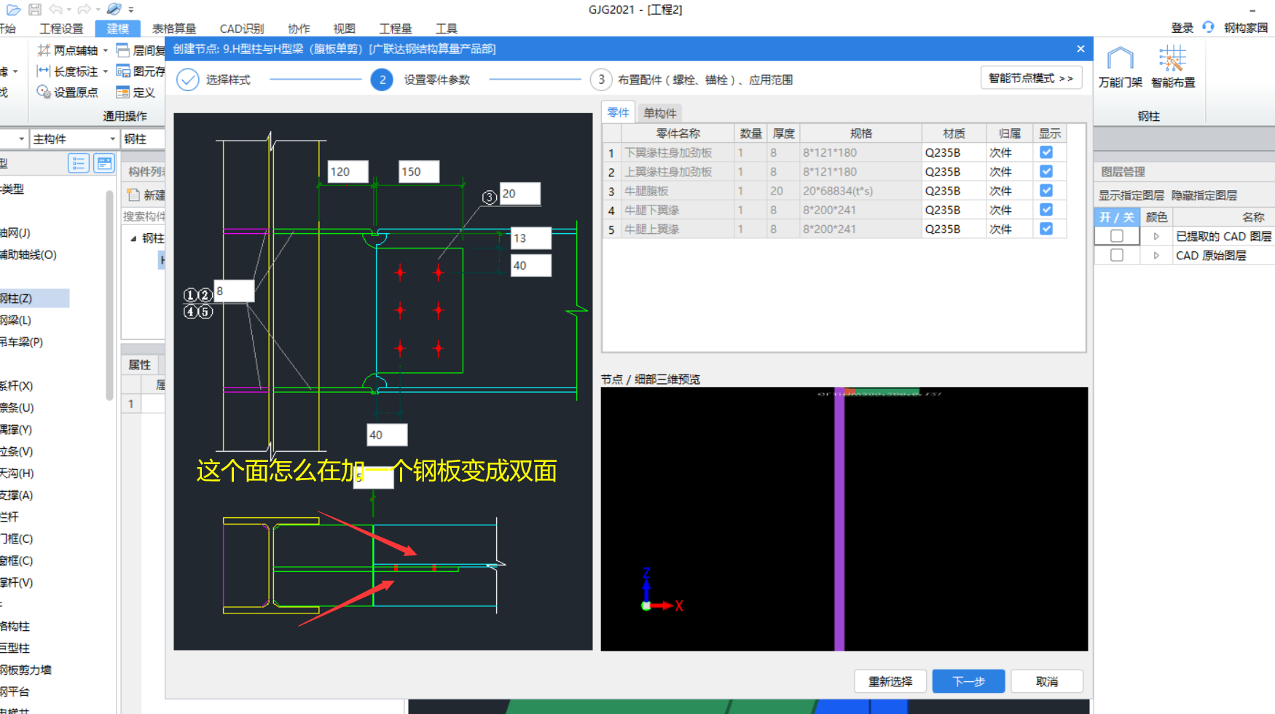Click the 智能节点模式 button
Viewport: 1275px width, 714px height.
click(x=1031, y=78)
